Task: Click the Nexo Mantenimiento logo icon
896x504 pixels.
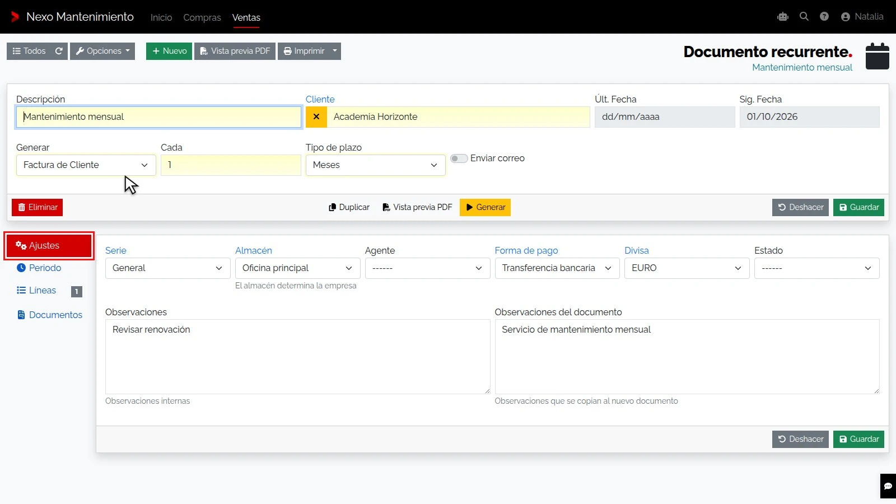Action: click(x=15, y=17)
